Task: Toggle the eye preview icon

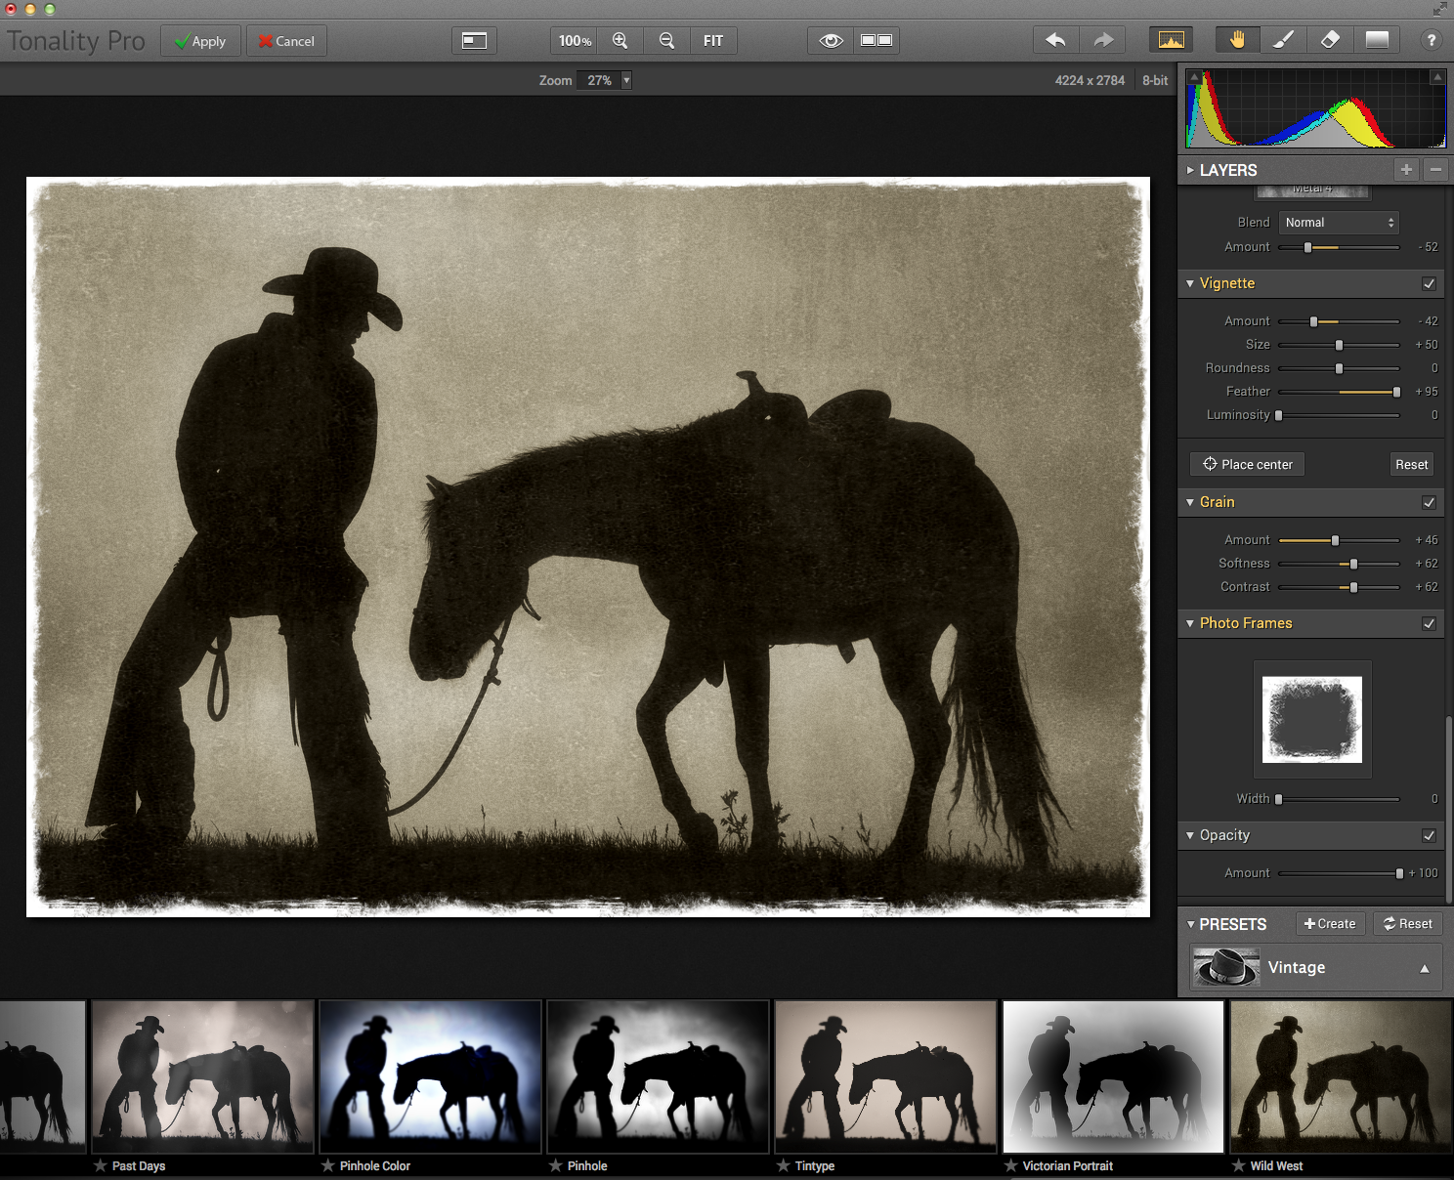Action: click(831, 40)
